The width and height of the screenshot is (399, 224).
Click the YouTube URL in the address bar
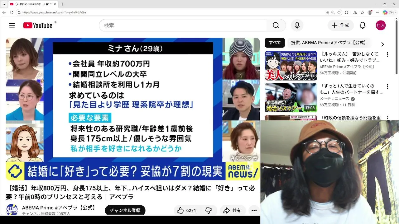tap(54, 12)
